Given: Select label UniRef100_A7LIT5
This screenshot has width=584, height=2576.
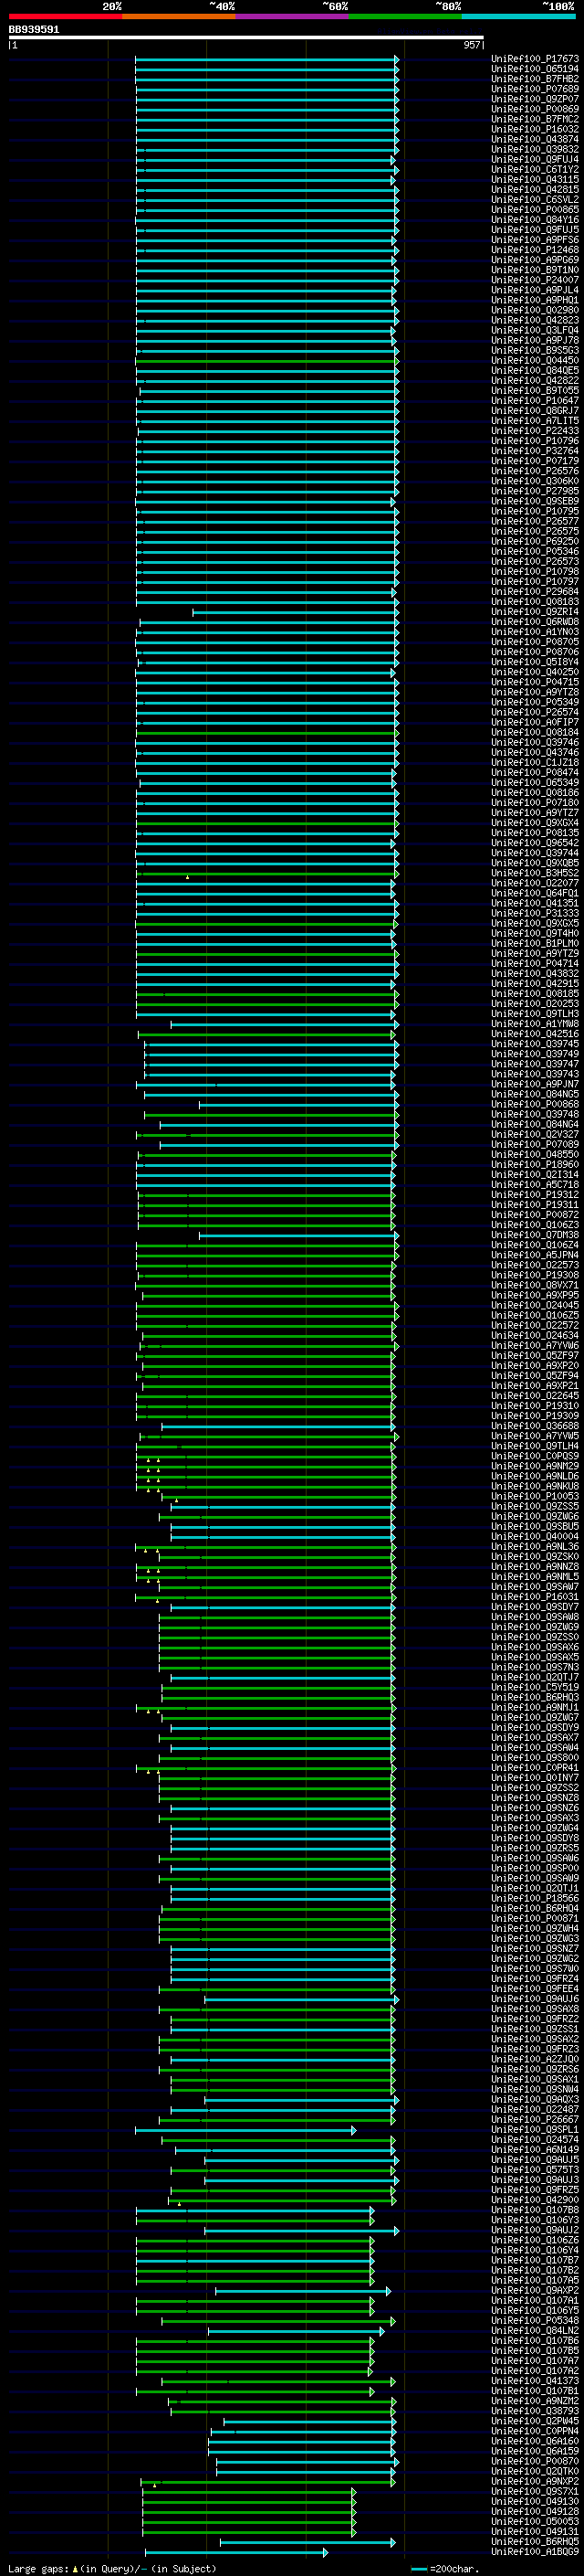Looking at the screenshot, I should click(x=535, y=421).
